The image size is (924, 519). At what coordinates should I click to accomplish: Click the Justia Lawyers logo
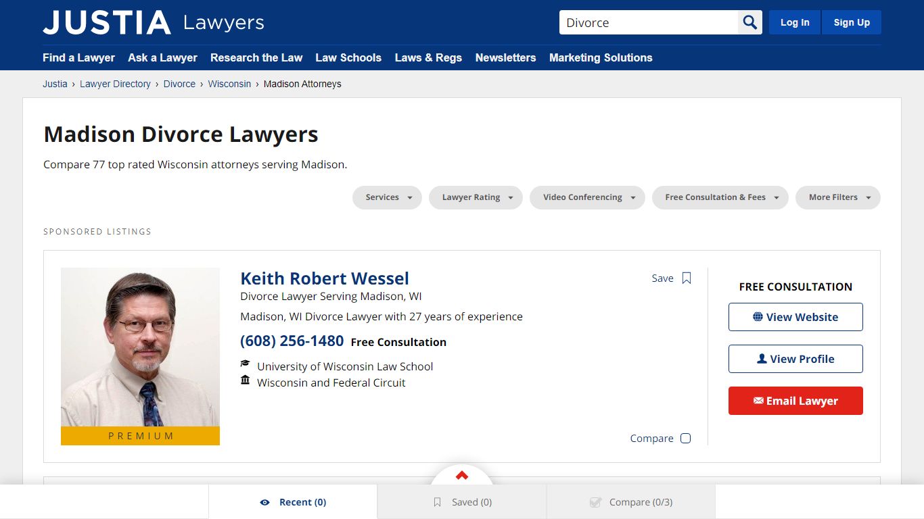tap(154, 22)
